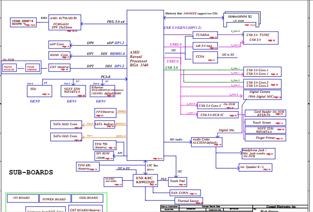Click the Touch Pad block
This screenshot has width=313, height=212.
[x=177, y=182]
